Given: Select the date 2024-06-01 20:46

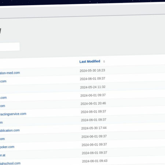Looking at the screenshot, I should coord(93,103).
